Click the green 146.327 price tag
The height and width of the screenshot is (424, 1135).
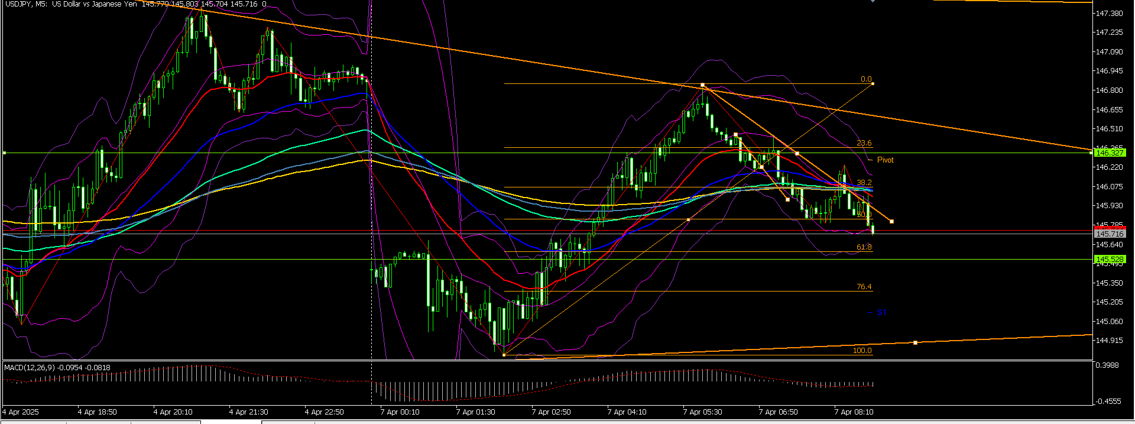point(1109,153)
